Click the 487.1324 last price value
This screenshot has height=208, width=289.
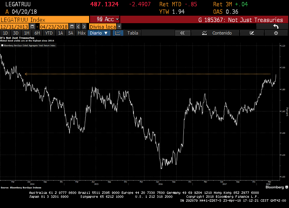point(104,4)
